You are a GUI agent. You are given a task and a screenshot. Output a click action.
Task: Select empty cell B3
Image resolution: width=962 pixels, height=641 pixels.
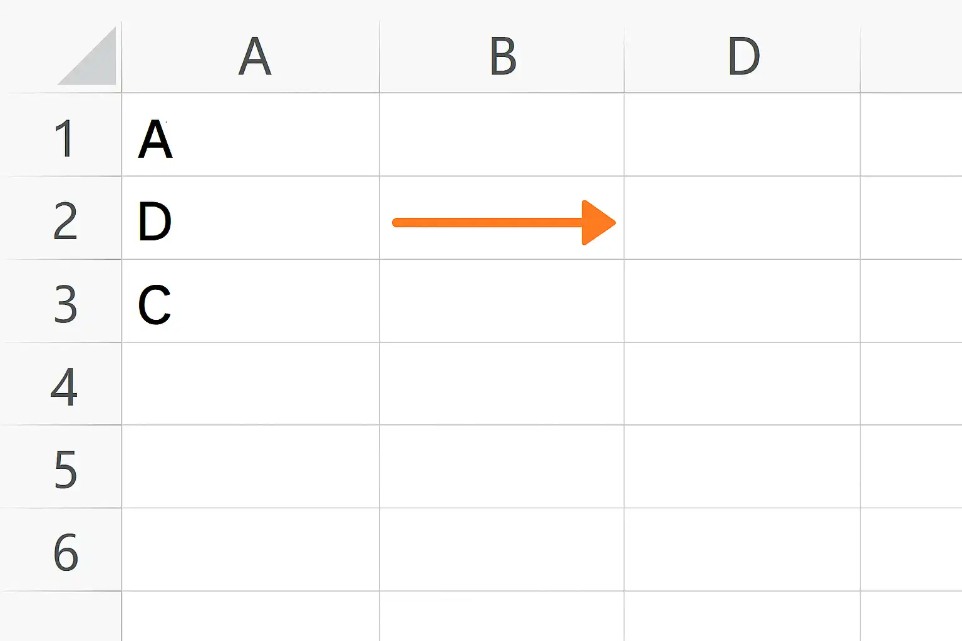coord(502,301)
